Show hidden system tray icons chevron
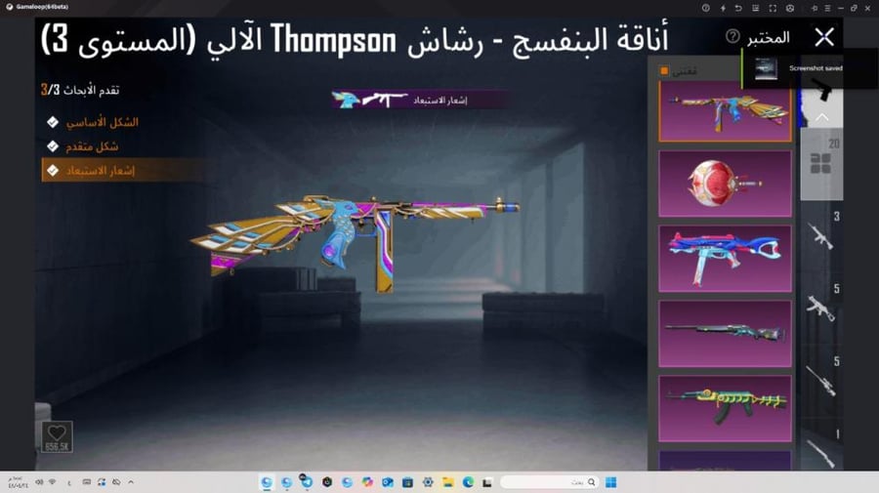Image resolution: width=879 pixels, height=493 pixels. tap(131, 482)
